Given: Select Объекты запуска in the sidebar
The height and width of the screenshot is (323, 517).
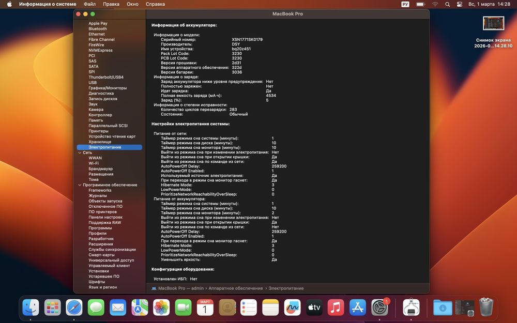Looking at the screenshot, I should tap(105, 201).
